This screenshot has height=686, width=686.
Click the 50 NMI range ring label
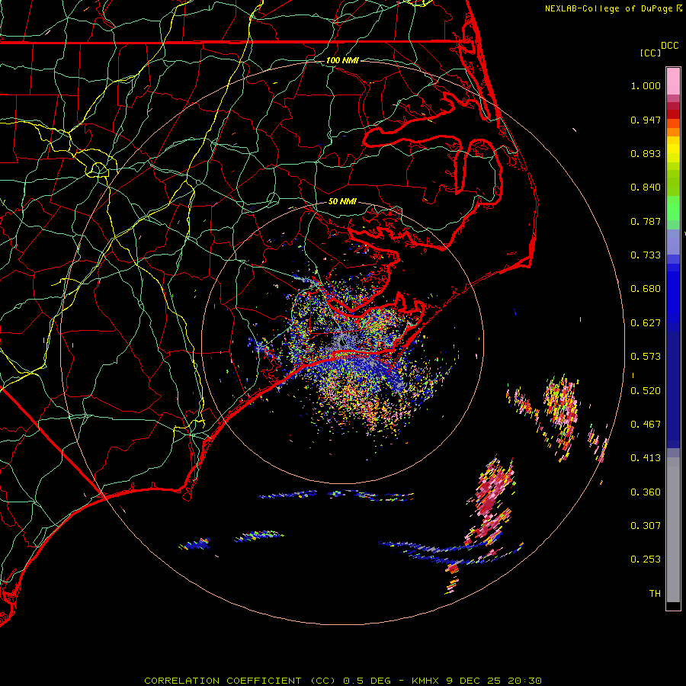(x=342, y=201)
